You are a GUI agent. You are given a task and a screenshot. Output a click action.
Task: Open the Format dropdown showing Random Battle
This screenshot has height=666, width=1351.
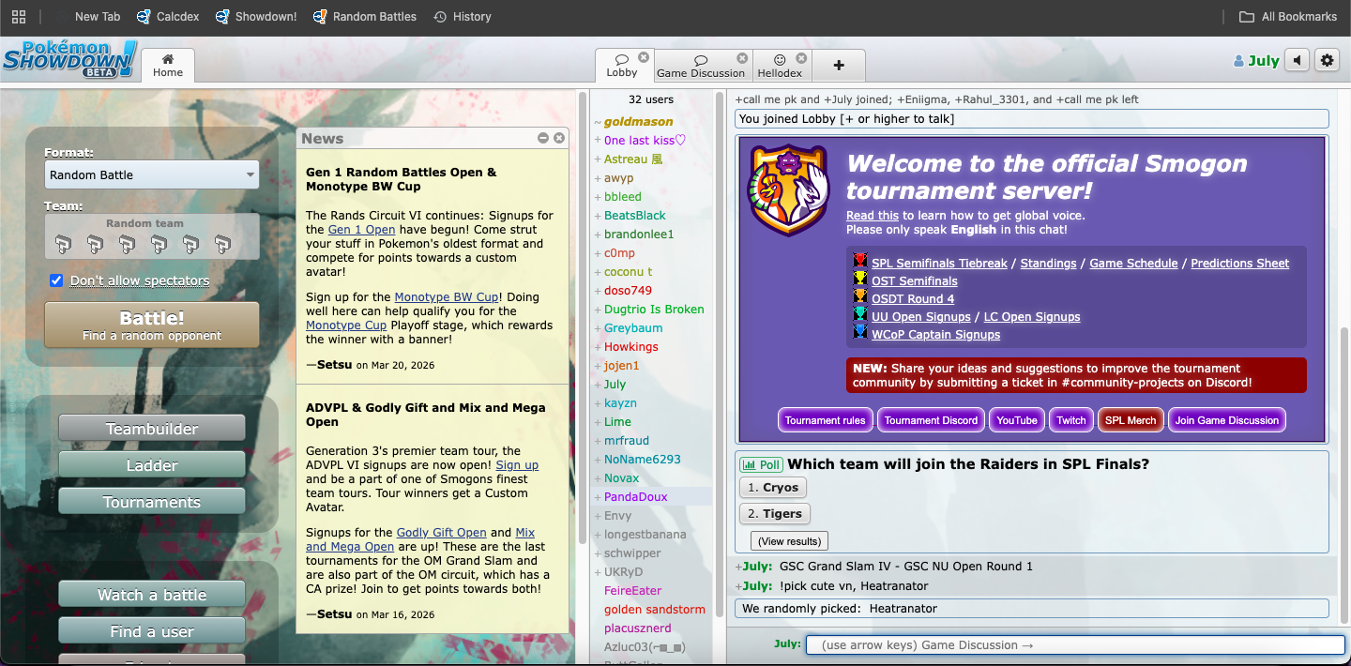coord(152,174)
